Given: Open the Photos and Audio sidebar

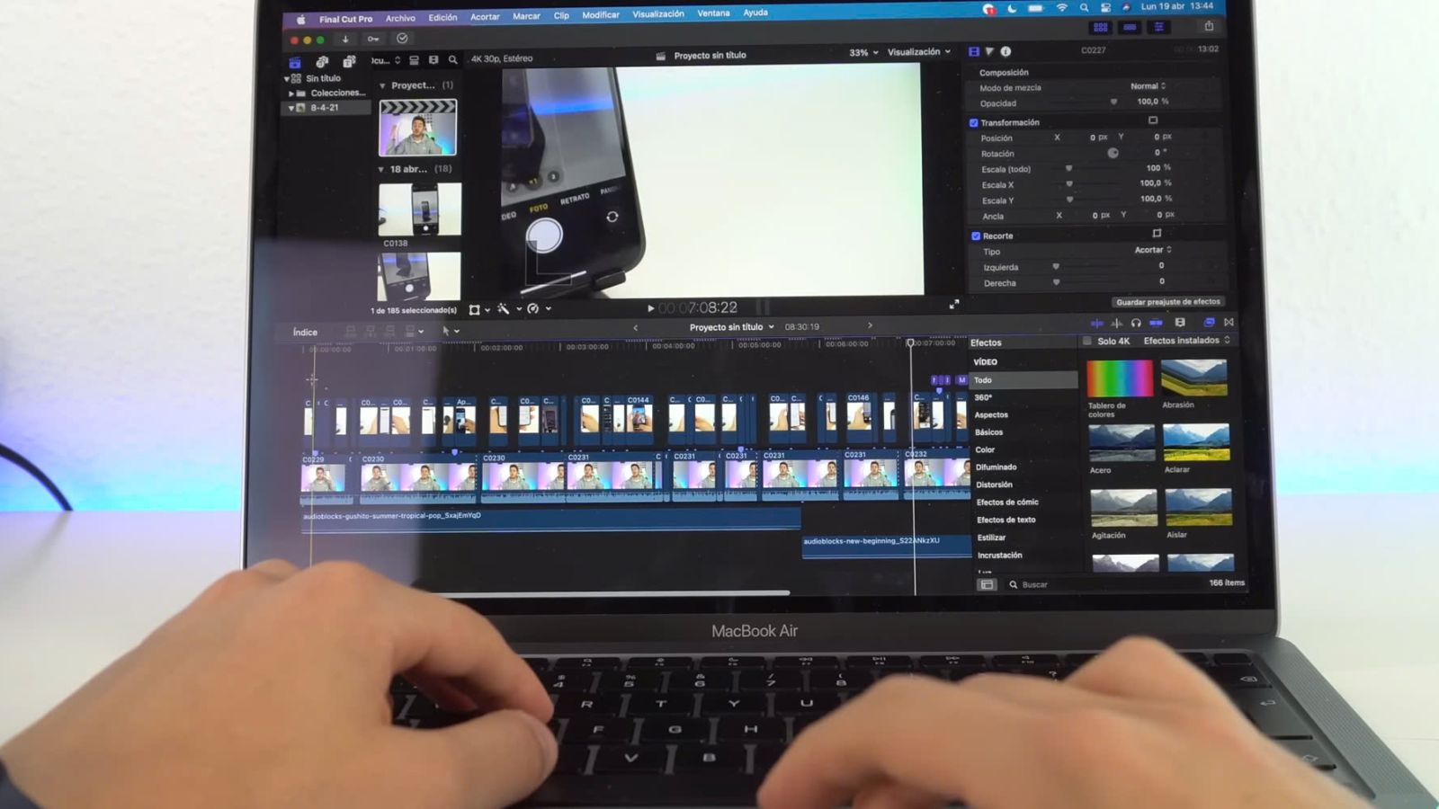Looking at the screenshot, I should [x=322, y=62].
